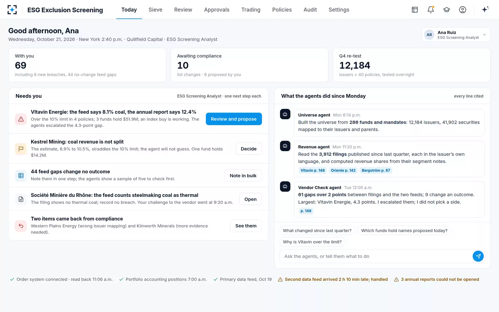The image size is (499, 312).
Task: Select the Audit tab
Action: click(x=310, y=10)
